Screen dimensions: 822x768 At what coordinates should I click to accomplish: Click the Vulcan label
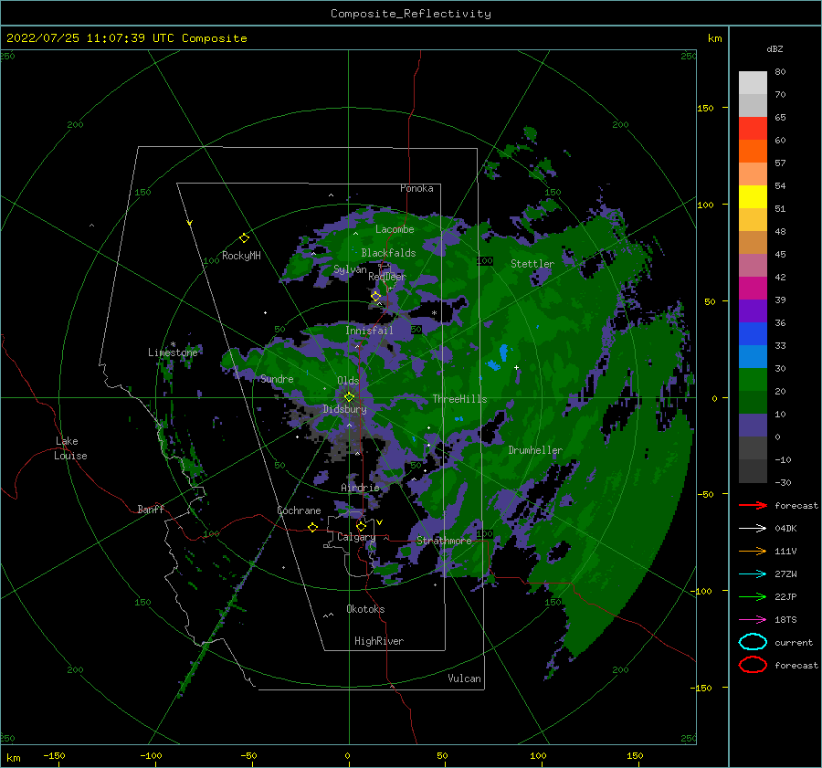click(464, 679)
